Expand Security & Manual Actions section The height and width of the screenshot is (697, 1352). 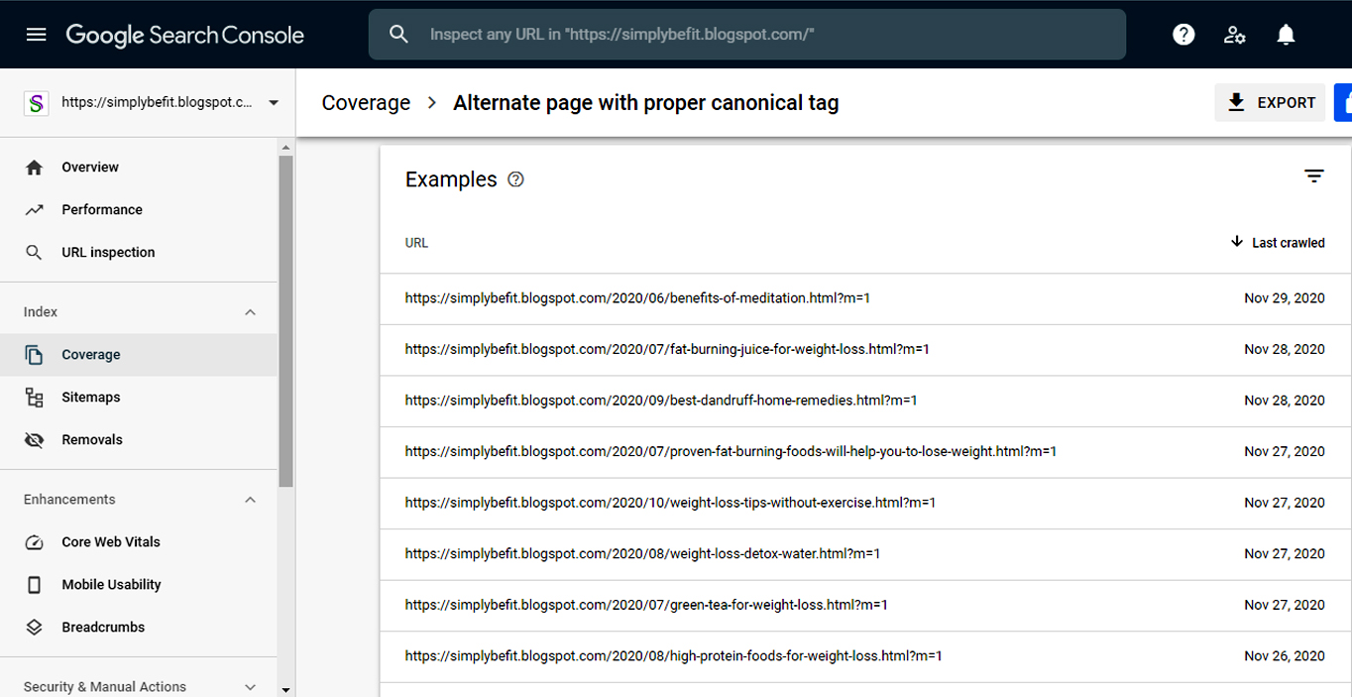tap(250, 687)
